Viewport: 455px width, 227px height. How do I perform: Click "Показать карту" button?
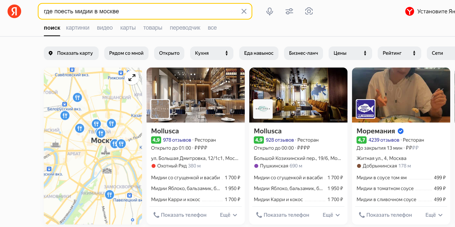[x=71, y=53]
